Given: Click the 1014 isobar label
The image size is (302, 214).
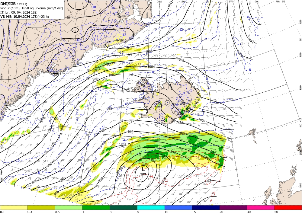Looking at the screenshot, I should pyautogui.click(x=70, y=18).
